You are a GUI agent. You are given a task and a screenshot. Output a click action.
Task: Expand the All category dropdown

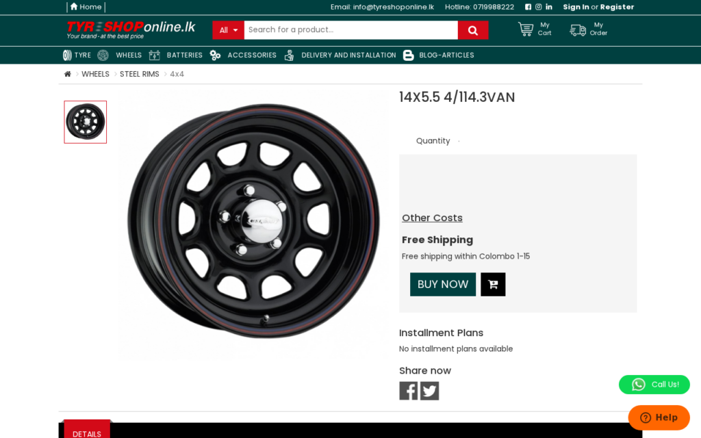229,30
